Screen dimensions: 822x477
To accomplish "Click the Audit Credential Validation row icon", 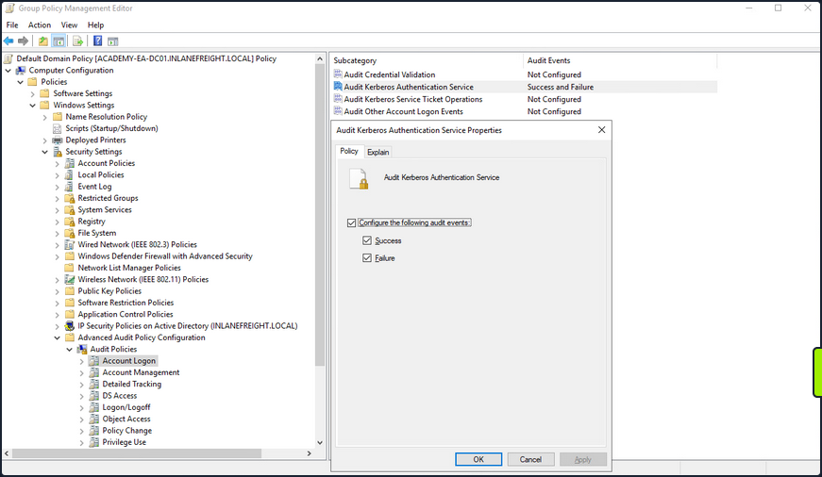I will click(x=338, y=74).
